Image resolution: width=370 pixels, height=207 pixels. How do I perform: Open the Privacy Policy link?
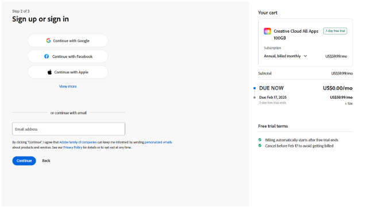(x=72, y=147)
